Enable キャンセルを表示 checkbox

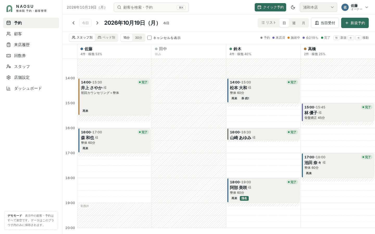tap(149, 38)
